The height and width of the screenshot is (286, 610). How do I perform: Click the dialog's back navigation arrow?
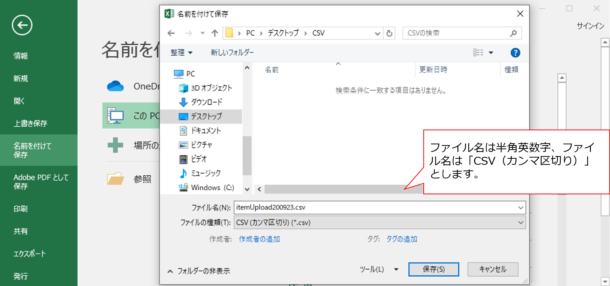point(171,33)
